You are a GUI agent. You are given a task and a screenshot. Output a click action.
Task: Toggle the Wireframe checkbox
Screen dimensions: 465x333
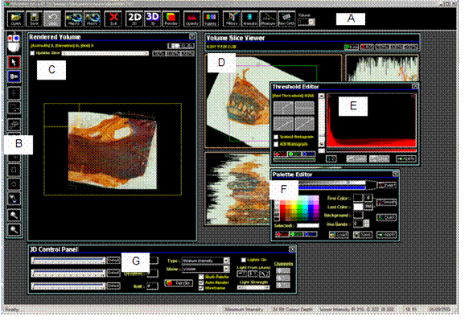pyautogui.click(x=201, y=288)
